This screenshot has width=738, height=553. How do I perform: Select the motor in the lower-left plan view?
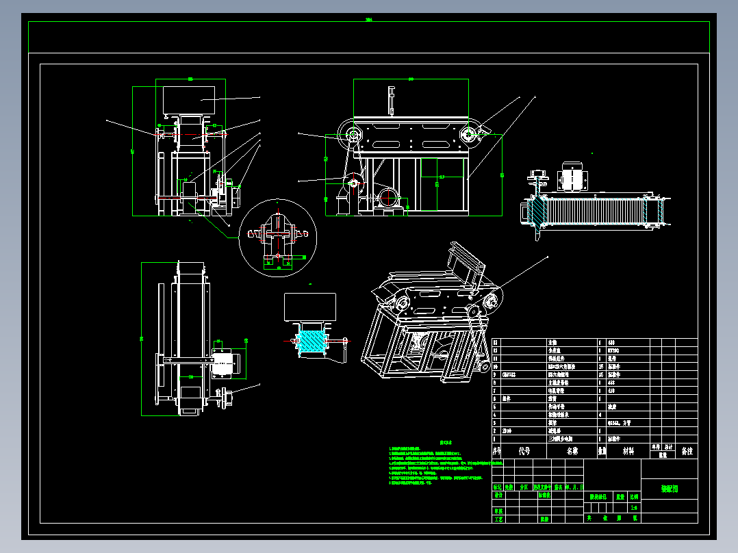click(x=227, y=363)
